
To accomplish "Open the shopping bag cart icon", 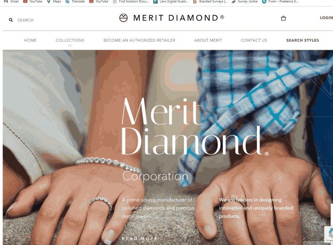I will (283, 18).
